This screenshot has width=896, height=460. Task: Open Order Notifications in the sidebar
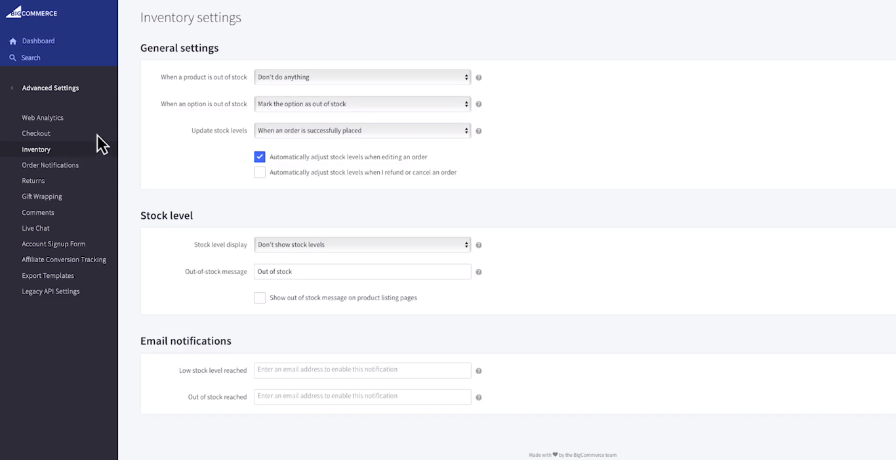(51, 165)
